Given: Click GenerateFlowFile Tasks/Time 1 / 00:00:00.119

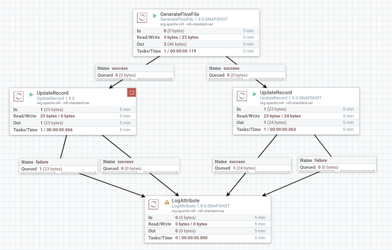Looking at the screenshot, I should [196, 51].
